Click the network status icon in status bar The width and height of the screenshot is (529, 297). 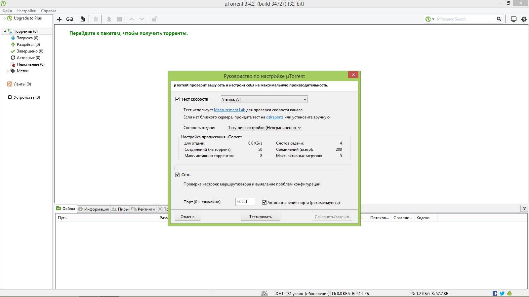264,293
